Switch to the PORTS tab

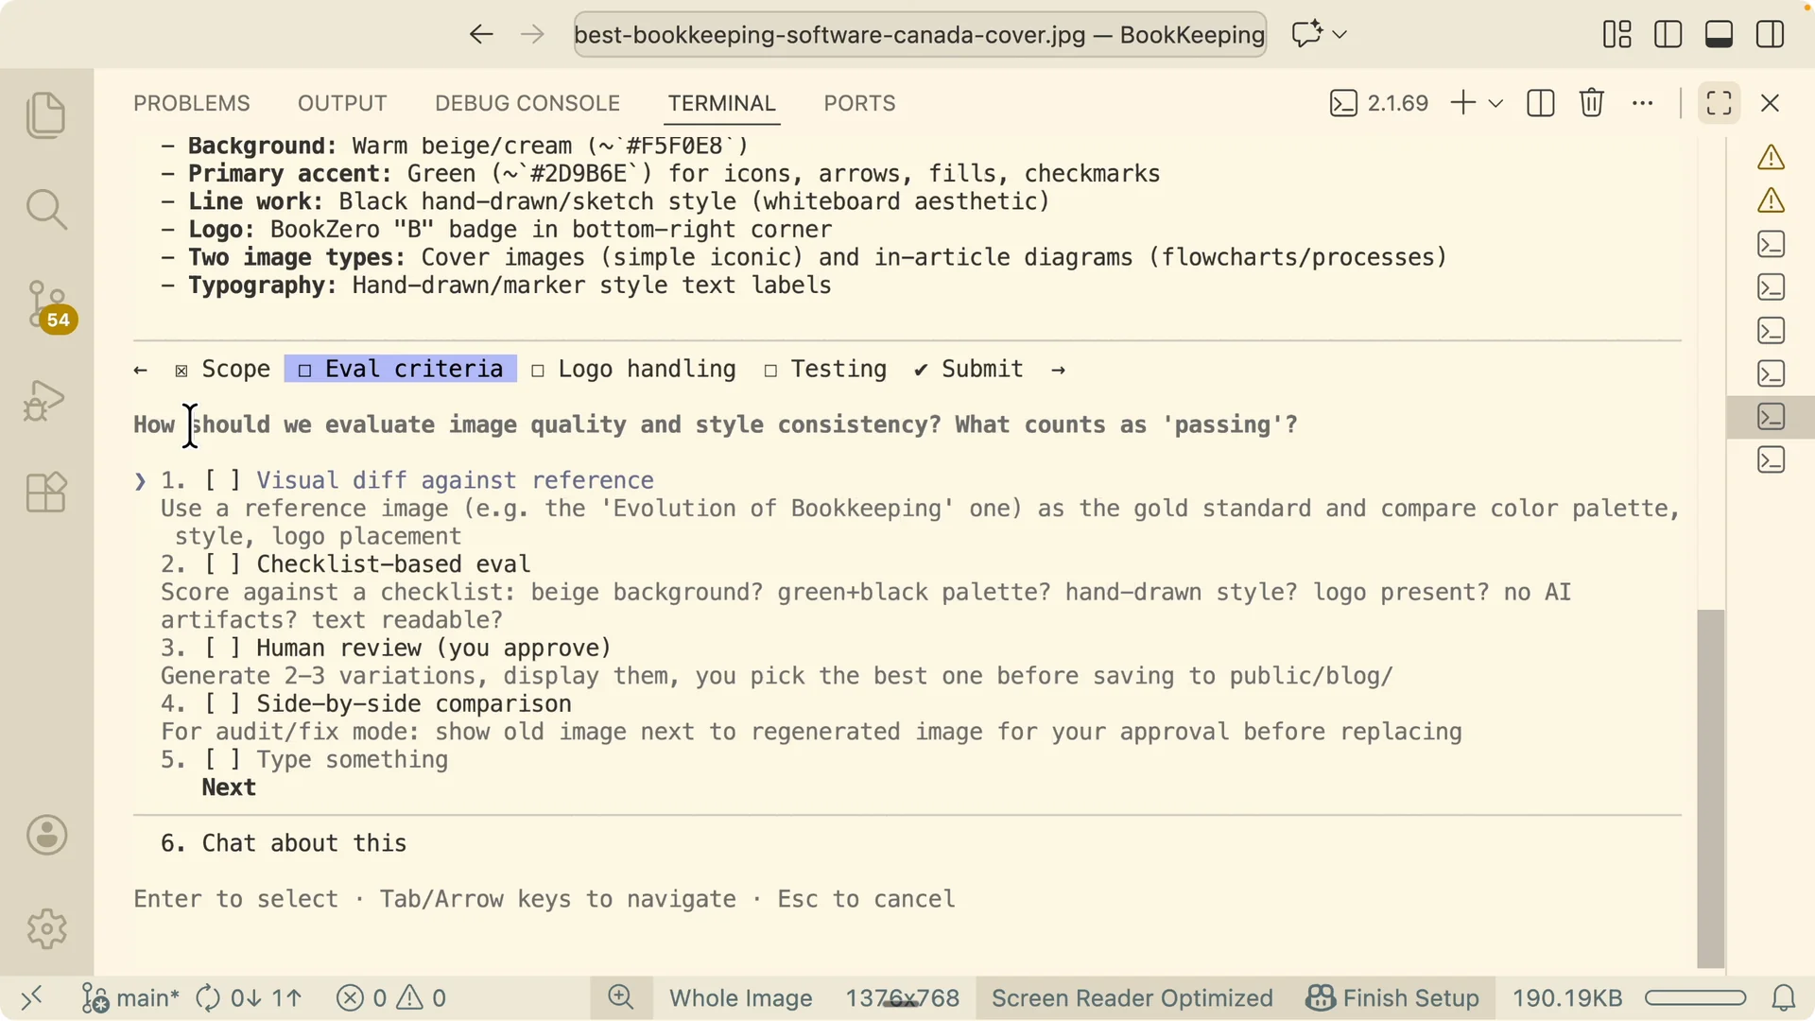click(x=859, y=103)
